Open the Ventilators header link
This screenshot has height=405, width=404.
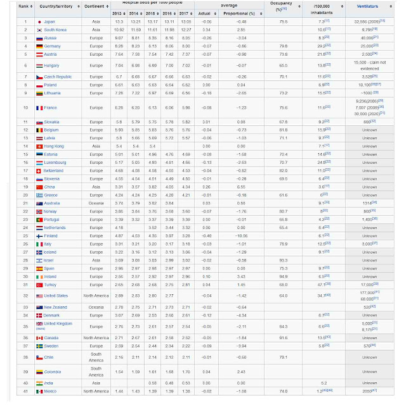tap(367, 6)
